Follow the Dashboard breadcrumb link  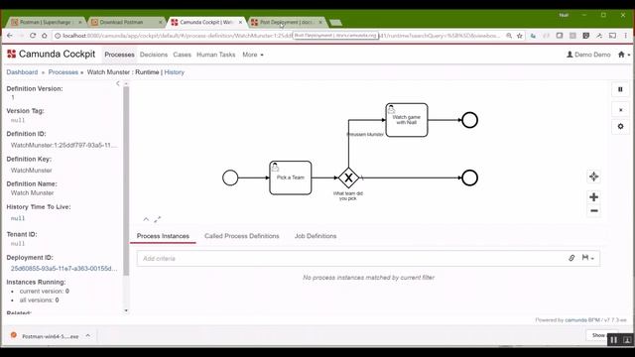[x=22, y=72]
